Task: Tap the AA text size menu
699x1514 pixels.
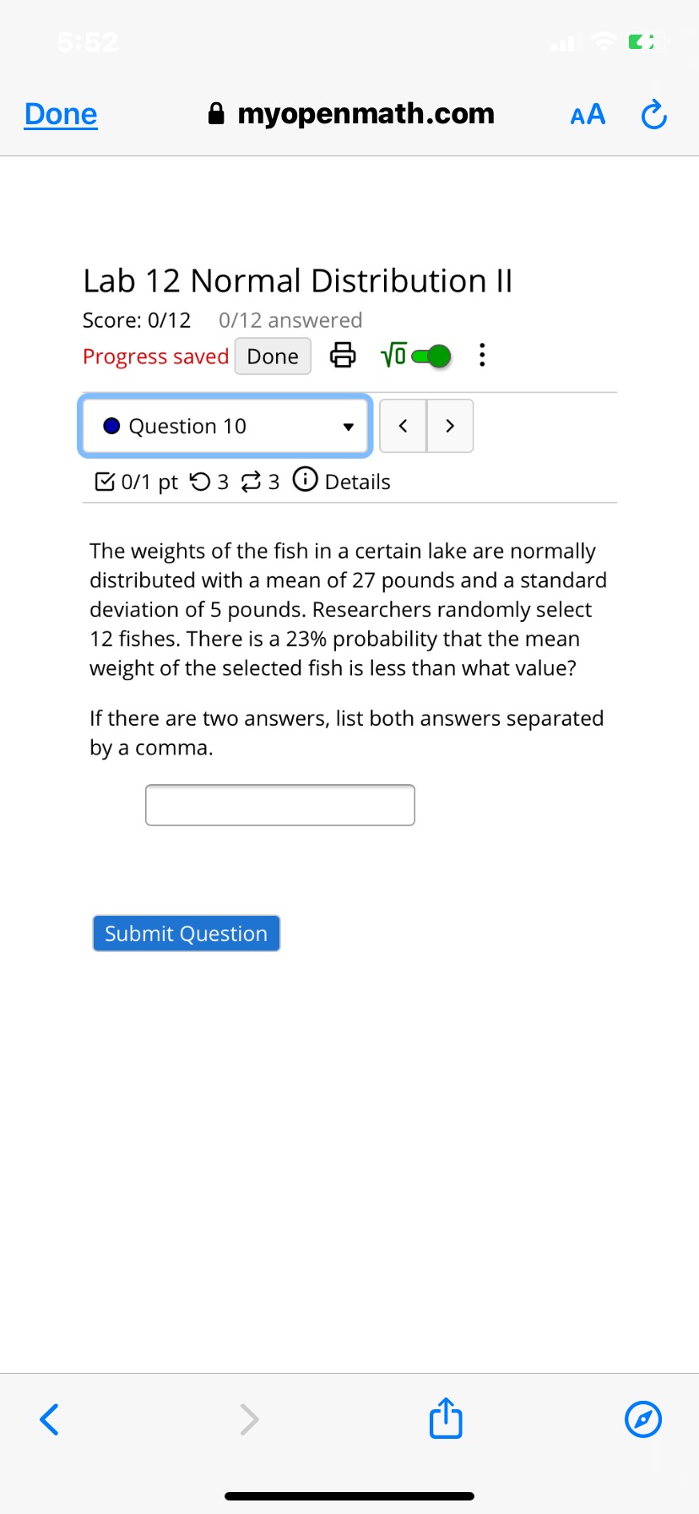Action: pyautogui.click(x=587, y=113)
